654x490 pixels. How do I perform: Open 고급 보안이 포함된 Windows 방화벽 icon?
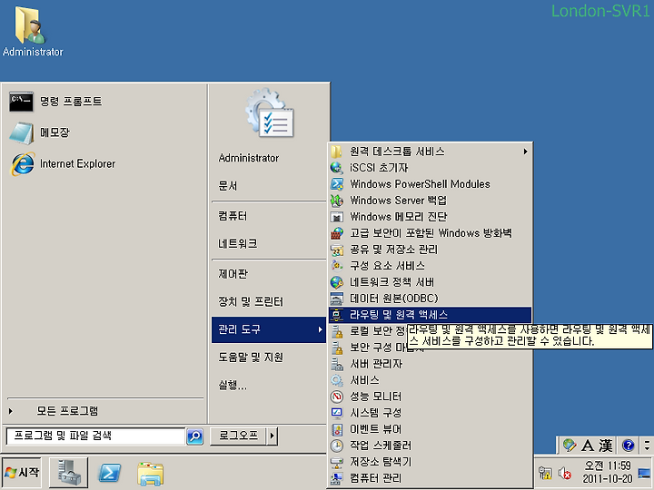(337, 233)
